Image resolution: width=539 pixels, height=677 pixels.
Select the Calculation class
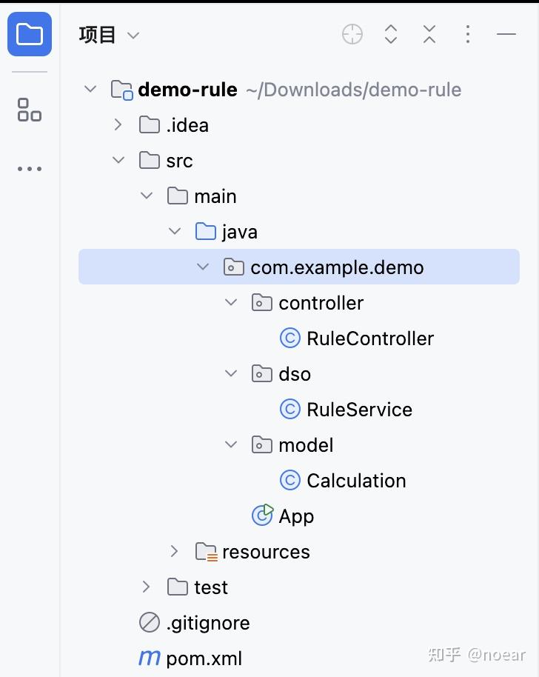pyautogui.click(x=356, y=481)
